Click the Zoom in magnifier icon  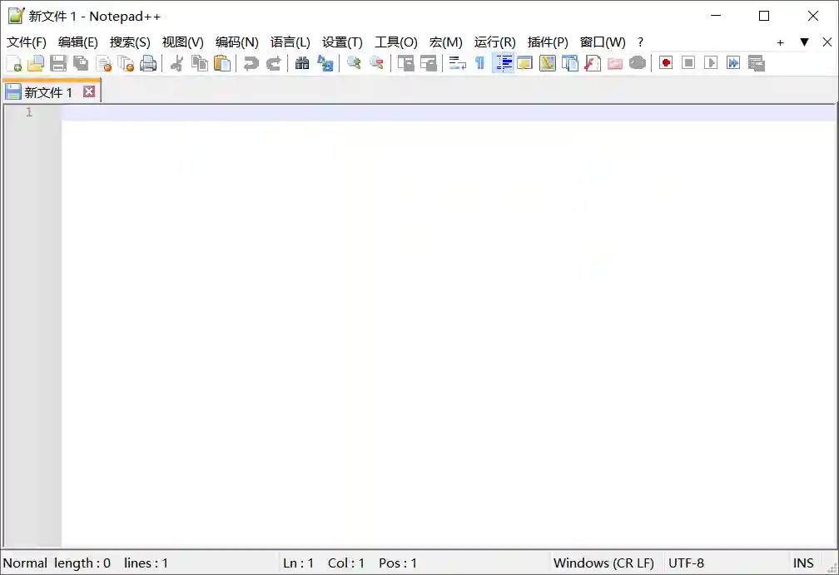pos(354,63)
